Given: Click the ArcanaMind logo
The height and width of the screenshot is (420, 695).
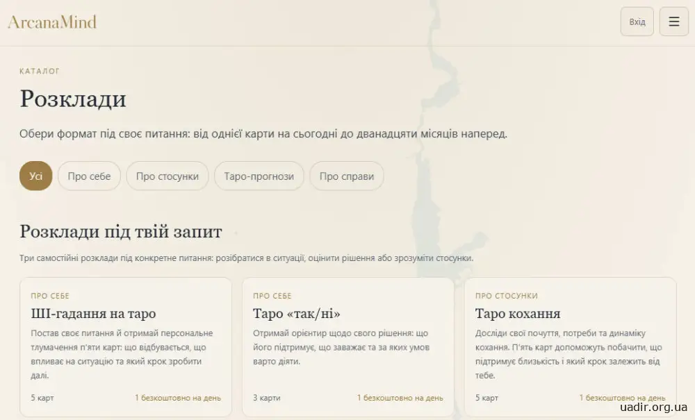Looking at the screenshot, I should tap(52, 22).
